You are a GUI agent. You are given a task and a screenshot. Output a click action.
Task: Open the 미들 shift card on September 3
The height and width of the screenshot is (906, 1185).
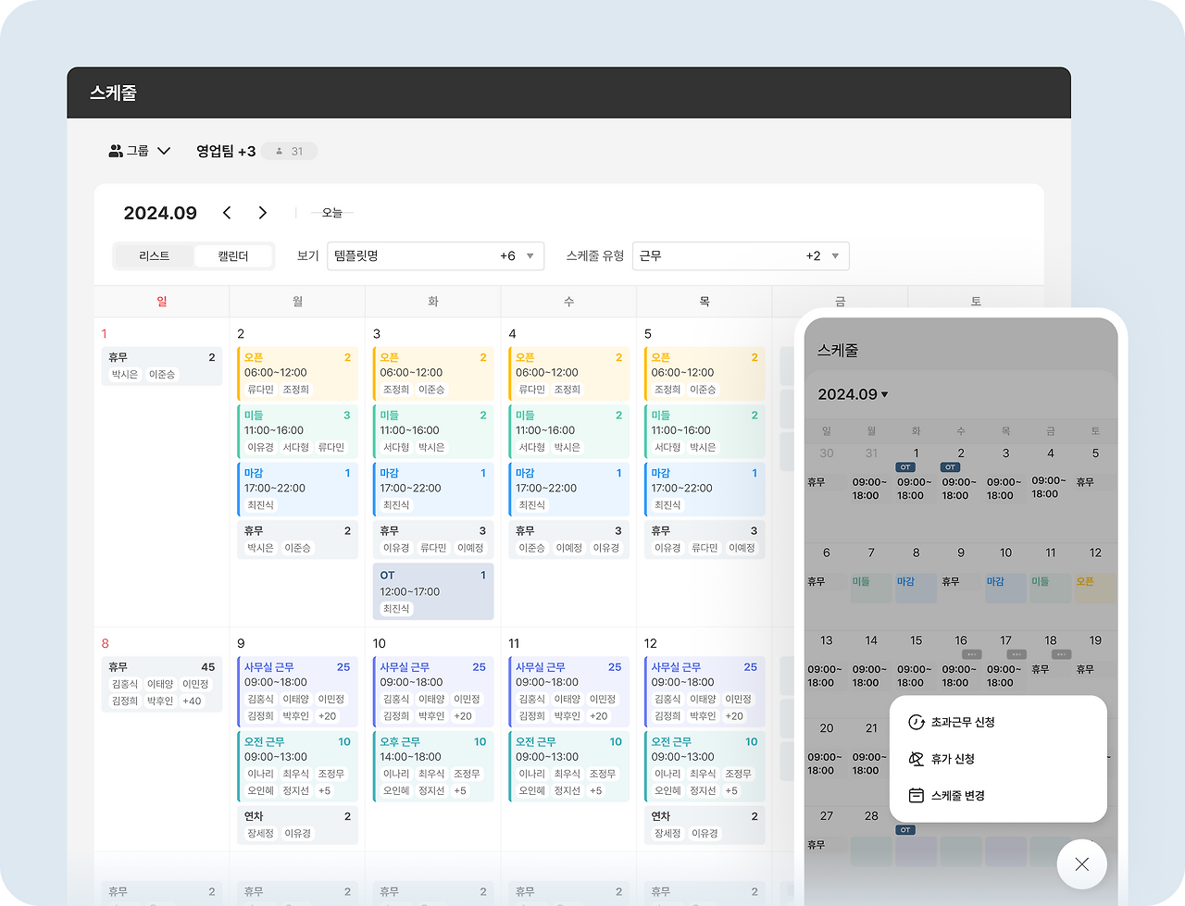pos(433,431)
